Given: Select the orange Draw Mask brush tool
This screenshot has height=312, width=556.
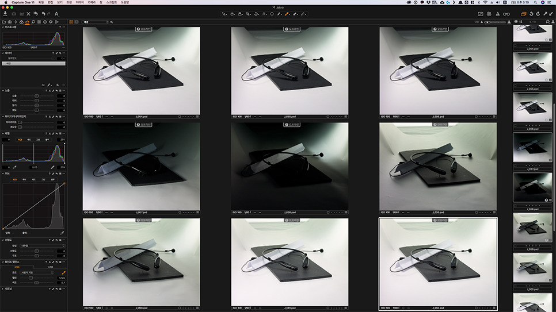Looking at the screenshot, I should (287, 14).
